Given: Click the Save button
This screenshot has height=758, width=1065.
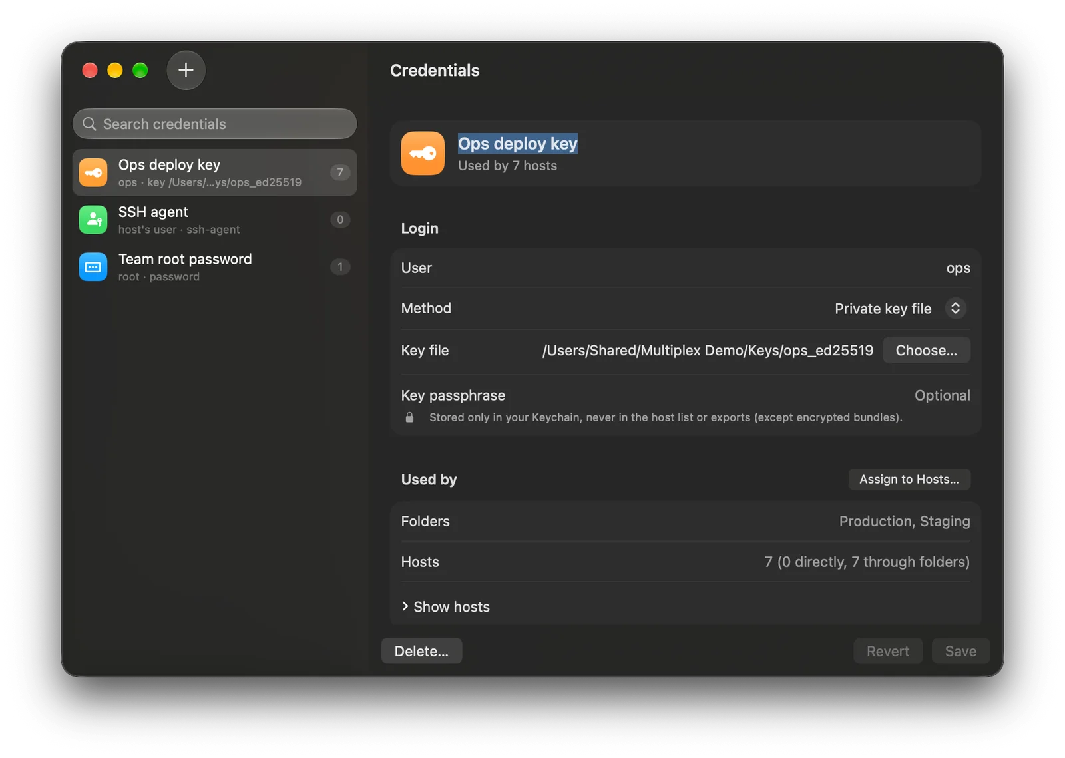Looking at the screenshot, I should pos(960,651).
